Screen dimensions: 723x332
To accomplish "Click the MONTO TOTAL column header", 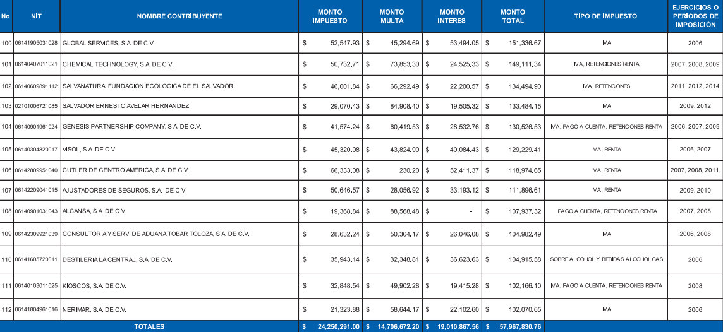I will pyautogui.click(x=513, y=16).
